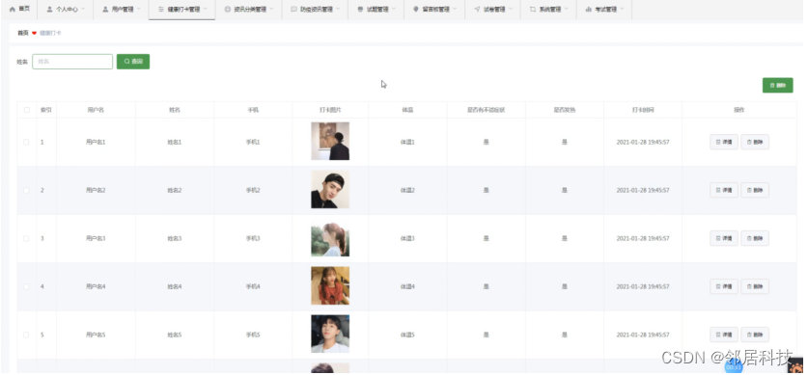Open the check-in photo of 用户名2
The image size is (808, 375).
[330, 190]
